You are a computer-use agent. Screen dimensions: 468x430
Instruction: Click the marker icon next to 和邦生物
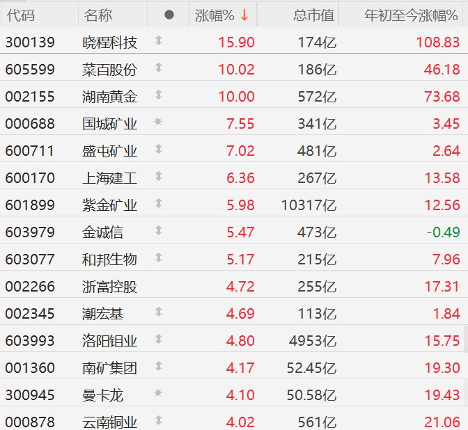[x=159, y=257]
